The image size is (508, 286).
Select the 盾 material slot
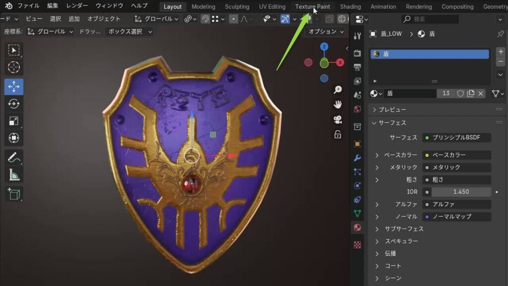[430, 54]
